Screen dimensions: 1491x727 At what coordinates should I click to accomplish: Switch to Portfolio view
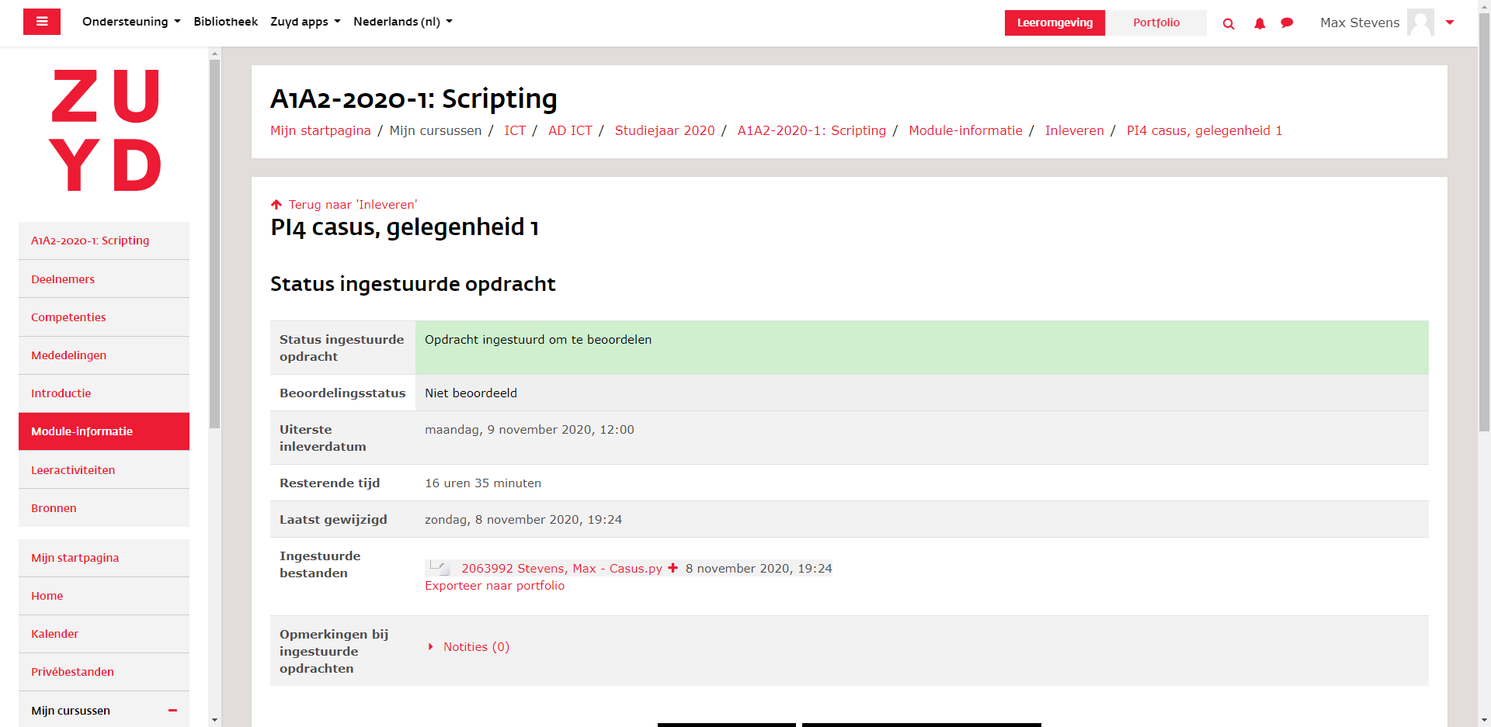click(1156, 23)
